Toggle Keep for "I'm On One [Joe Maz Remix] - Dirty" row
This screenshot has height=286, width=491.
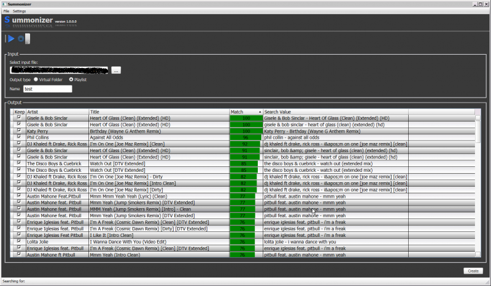click(19, 176)
